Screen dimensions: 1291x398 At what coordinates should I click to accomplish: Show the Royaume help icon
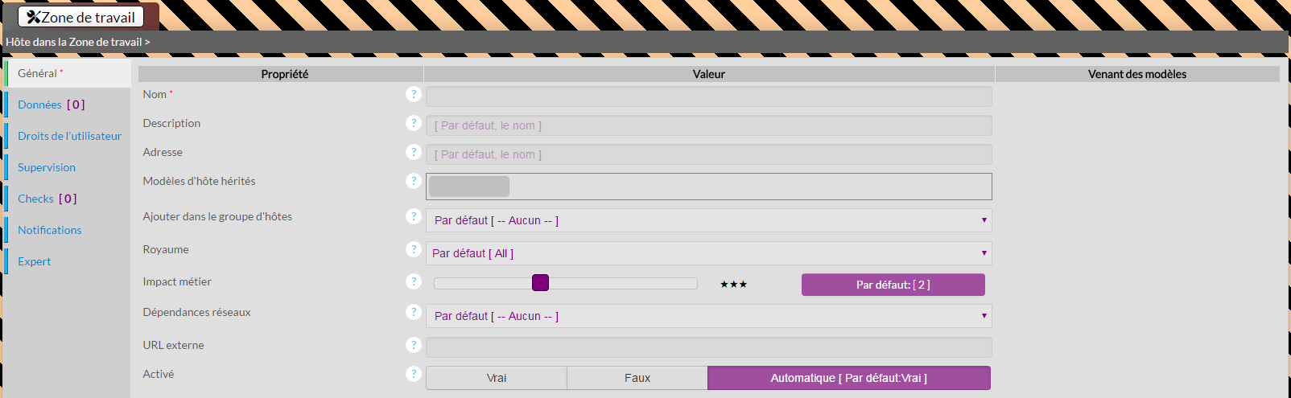(414, 249)
